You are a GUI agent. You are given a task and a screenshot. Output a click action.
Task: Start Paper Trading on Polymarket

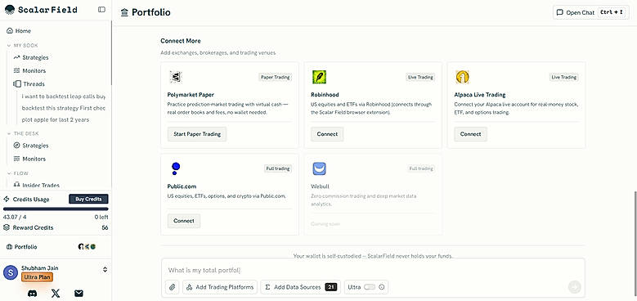click(x=197, y=134)
